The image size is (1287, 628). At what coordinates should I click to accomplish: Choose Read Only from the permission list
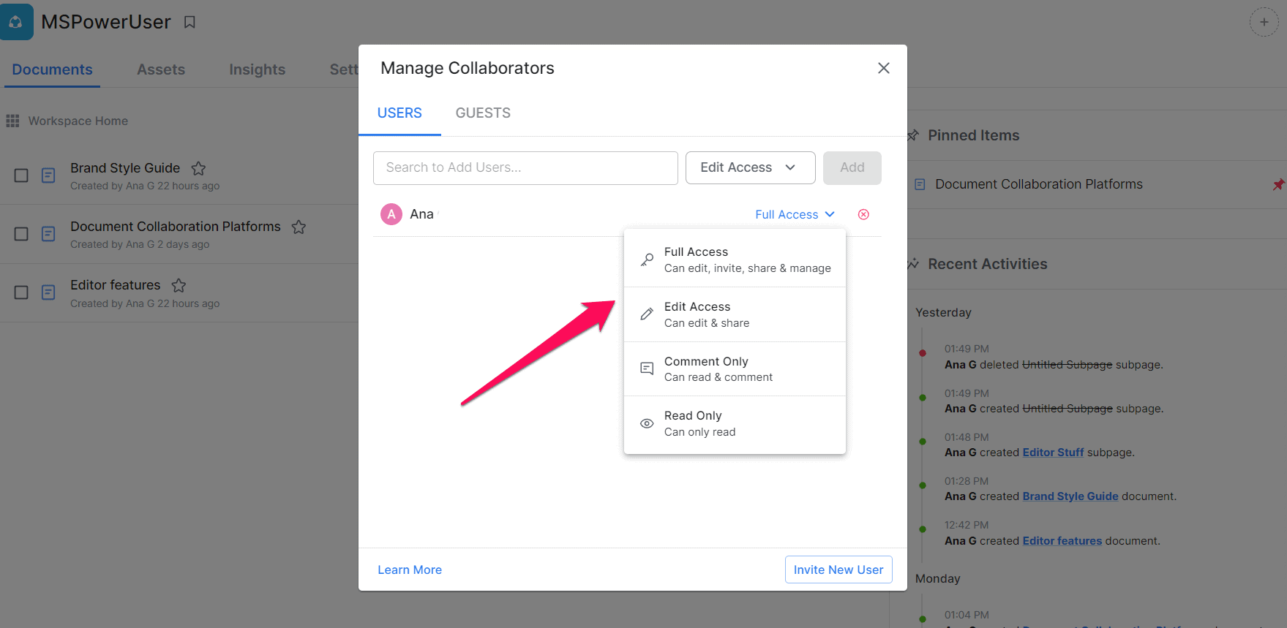[735, 423]
